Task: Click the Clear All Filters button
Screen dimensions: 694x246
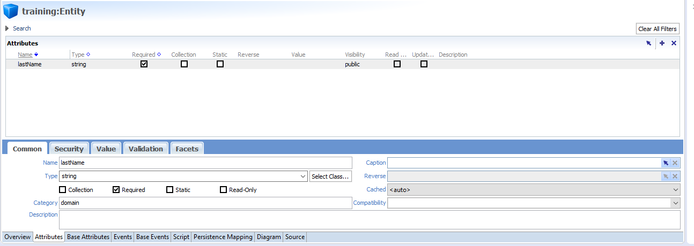Action: click(x=658, y=29)
